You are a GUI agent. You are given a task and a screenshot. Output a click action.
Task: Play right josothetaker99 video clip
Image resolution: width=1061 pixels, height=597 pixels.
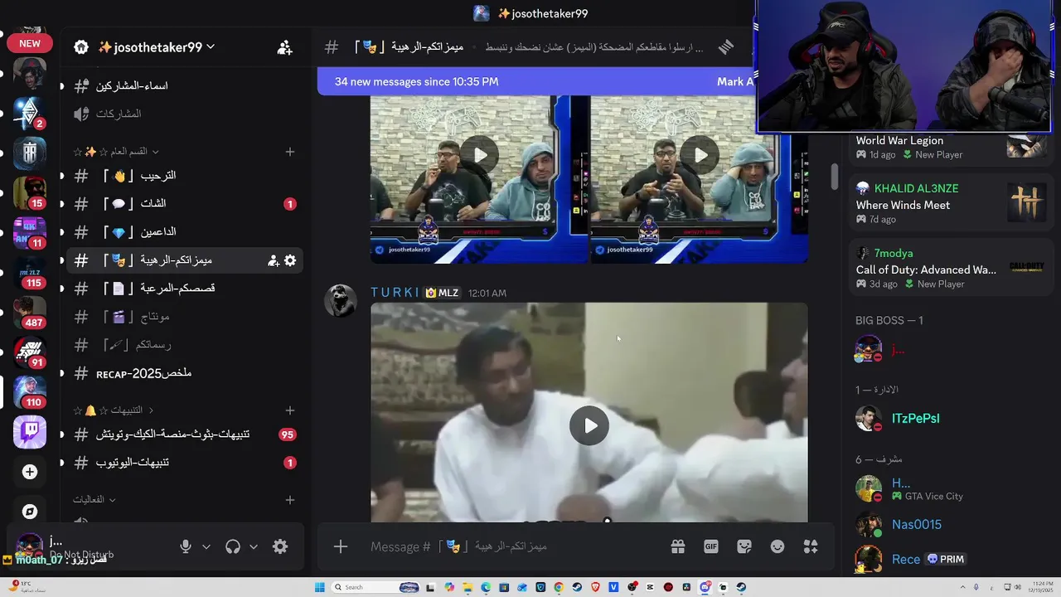pyautogui.click(x=701, y=155)
